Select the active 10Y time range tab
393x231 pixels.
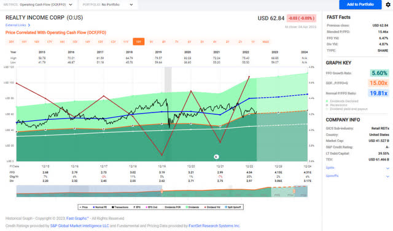tap(139, 42)
